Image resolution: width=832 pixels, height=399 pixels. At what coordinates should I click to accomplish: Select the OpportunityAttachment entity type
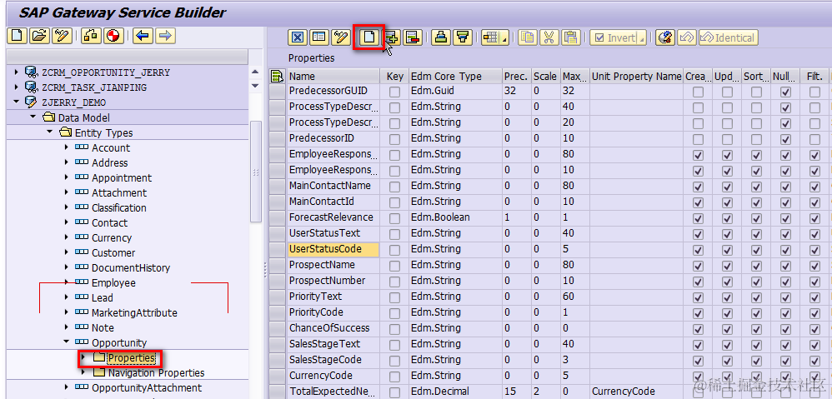147,388
